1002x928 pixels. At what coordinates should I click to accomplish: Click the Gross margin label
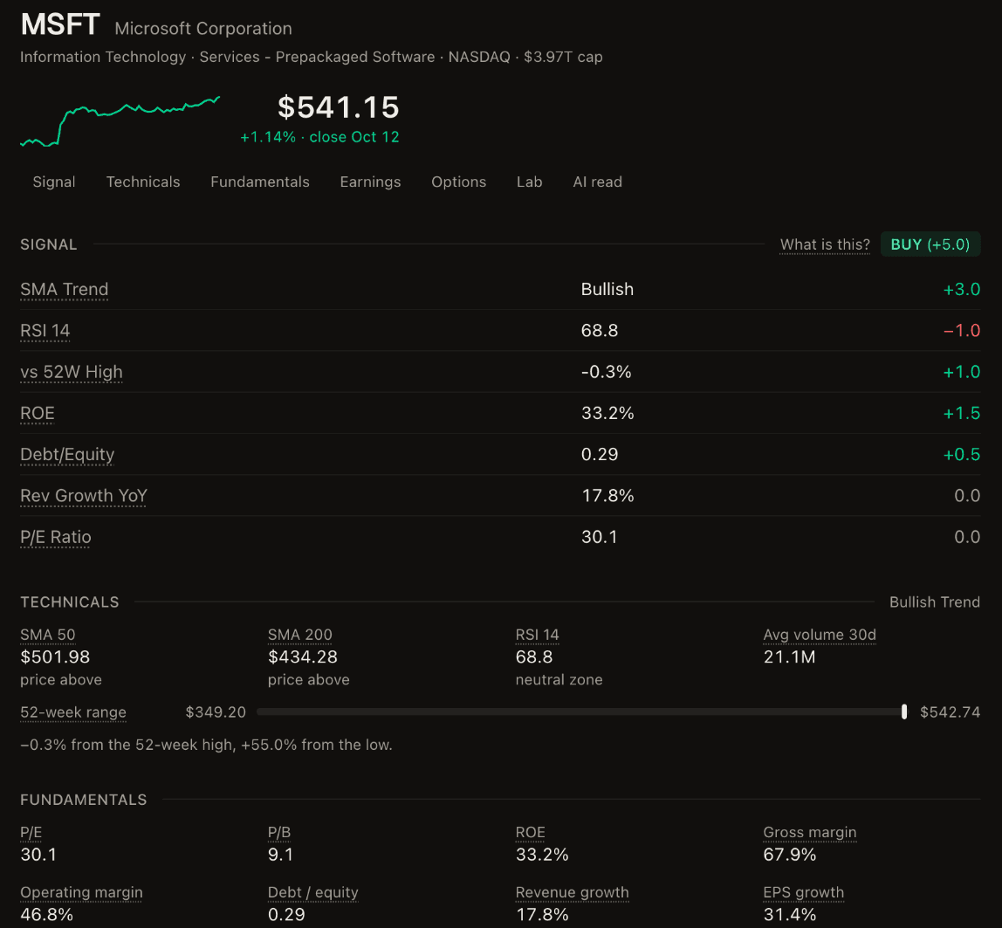(810, 832)
